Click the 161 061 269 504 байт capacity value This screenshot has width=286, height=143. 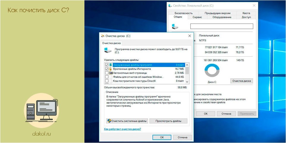coord(216,60)
